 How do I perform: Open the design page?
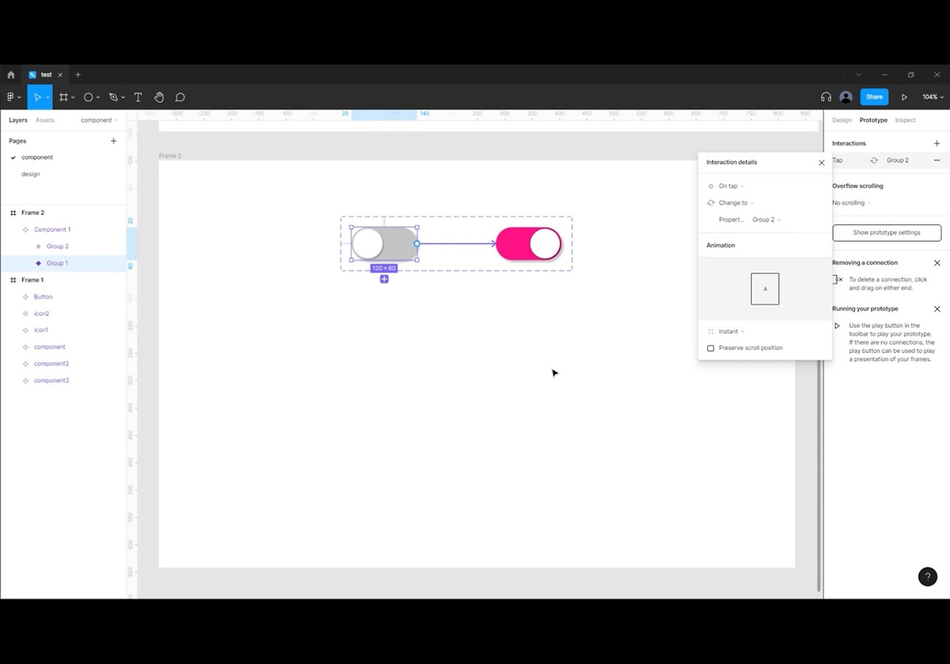(x=30, y=174)
